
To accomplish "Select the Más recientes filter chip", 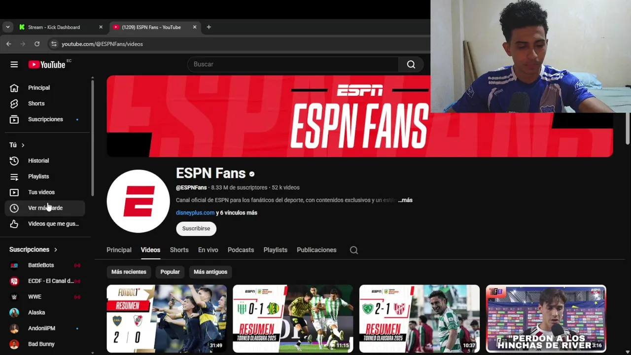I will (129, 272).
